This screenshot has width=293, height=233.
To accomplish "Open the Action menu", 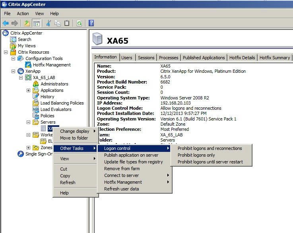I will coord(23,14).
